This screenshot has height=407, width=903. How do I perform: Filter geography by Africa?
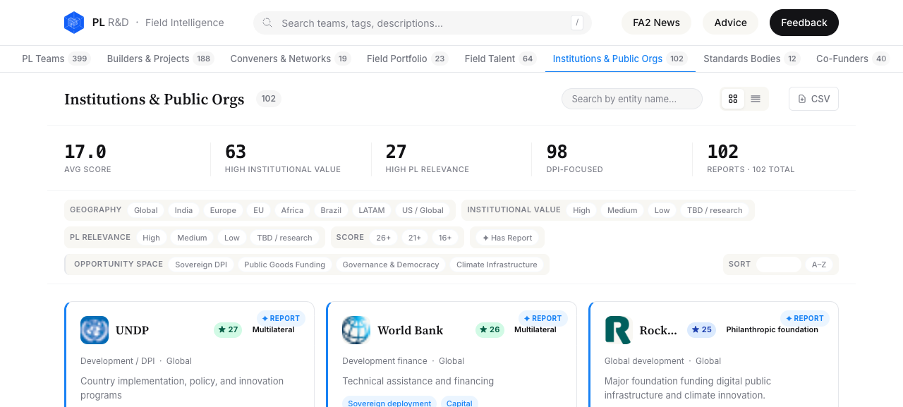[x=292, y=210]
